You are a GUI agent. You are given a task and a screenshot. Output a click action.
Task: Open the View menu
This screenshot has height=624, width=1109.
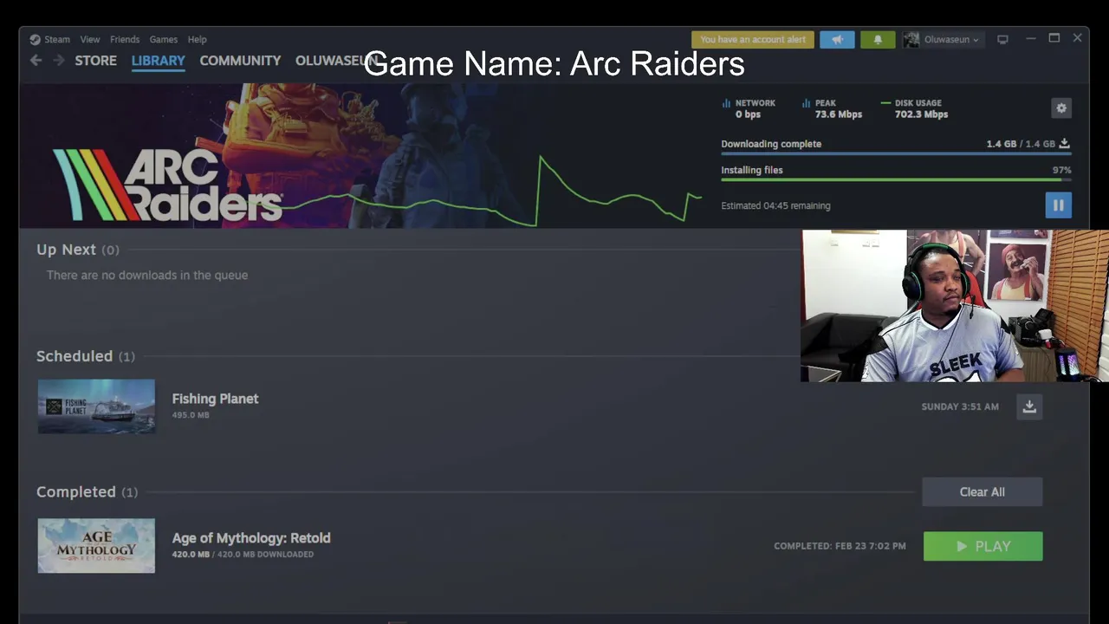pyautogui.click(x=90, y=39)
